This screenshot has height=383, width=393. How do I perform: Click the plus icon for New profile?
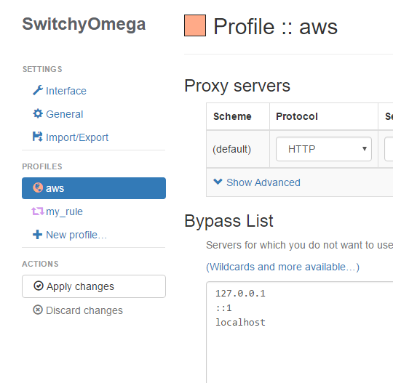point(38,235)
